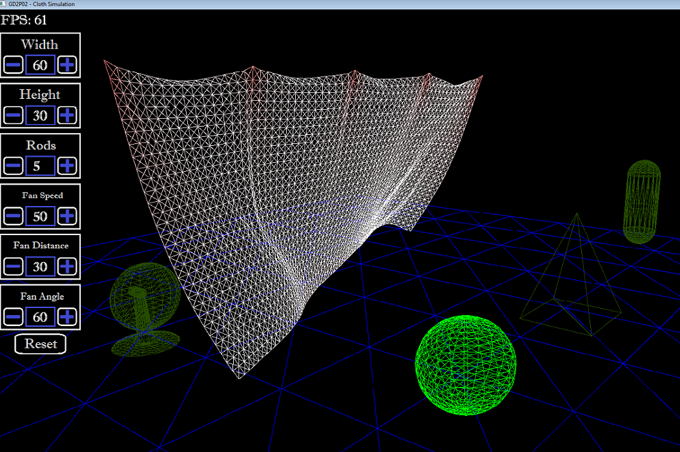680x452 pixels.
Task: Select the wireframe capsule object
Action: [x=642, y=201]
